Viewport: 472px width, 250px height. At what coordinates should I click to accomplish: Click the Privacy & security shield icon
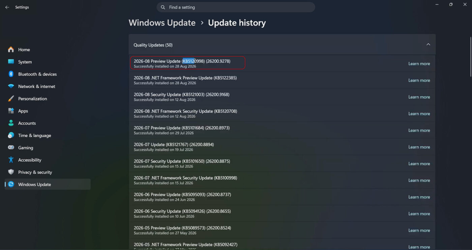point(11,172)
